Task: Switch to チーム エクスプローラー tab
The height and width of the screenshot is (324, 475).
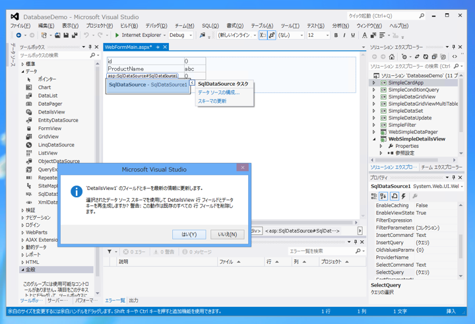Action: tap(441, 168)
